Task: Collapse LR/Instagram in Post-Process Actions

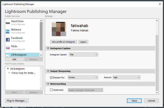Action: (x=8, y=69)
